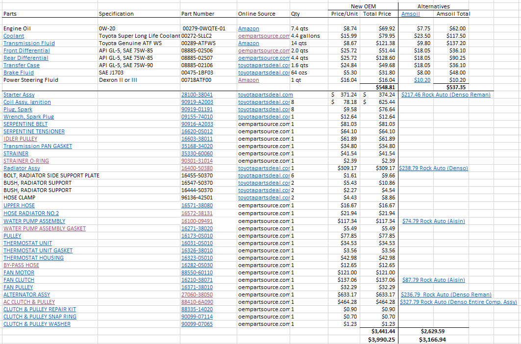This screenshot has height=344, width=521.
Task: Click the Rear Differential link
Action: click(26, 58)
